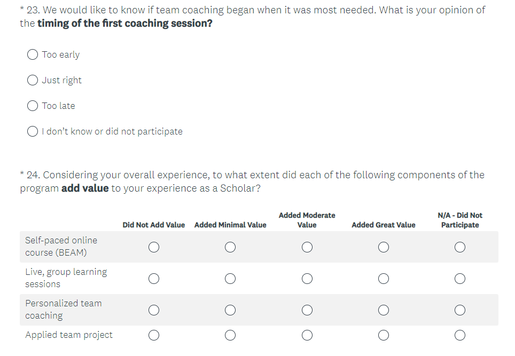Select the 'Too early' radio option
Image resolution: width=515 pixels, height=356 pixels.
[x=33, y=54]
